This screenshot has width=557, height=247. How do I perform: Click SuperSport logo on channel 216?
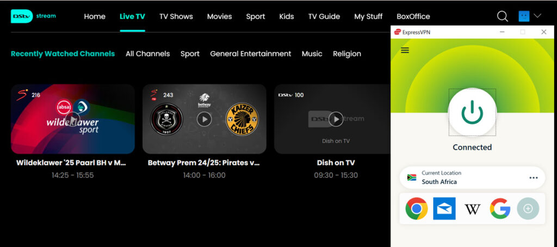23,95
